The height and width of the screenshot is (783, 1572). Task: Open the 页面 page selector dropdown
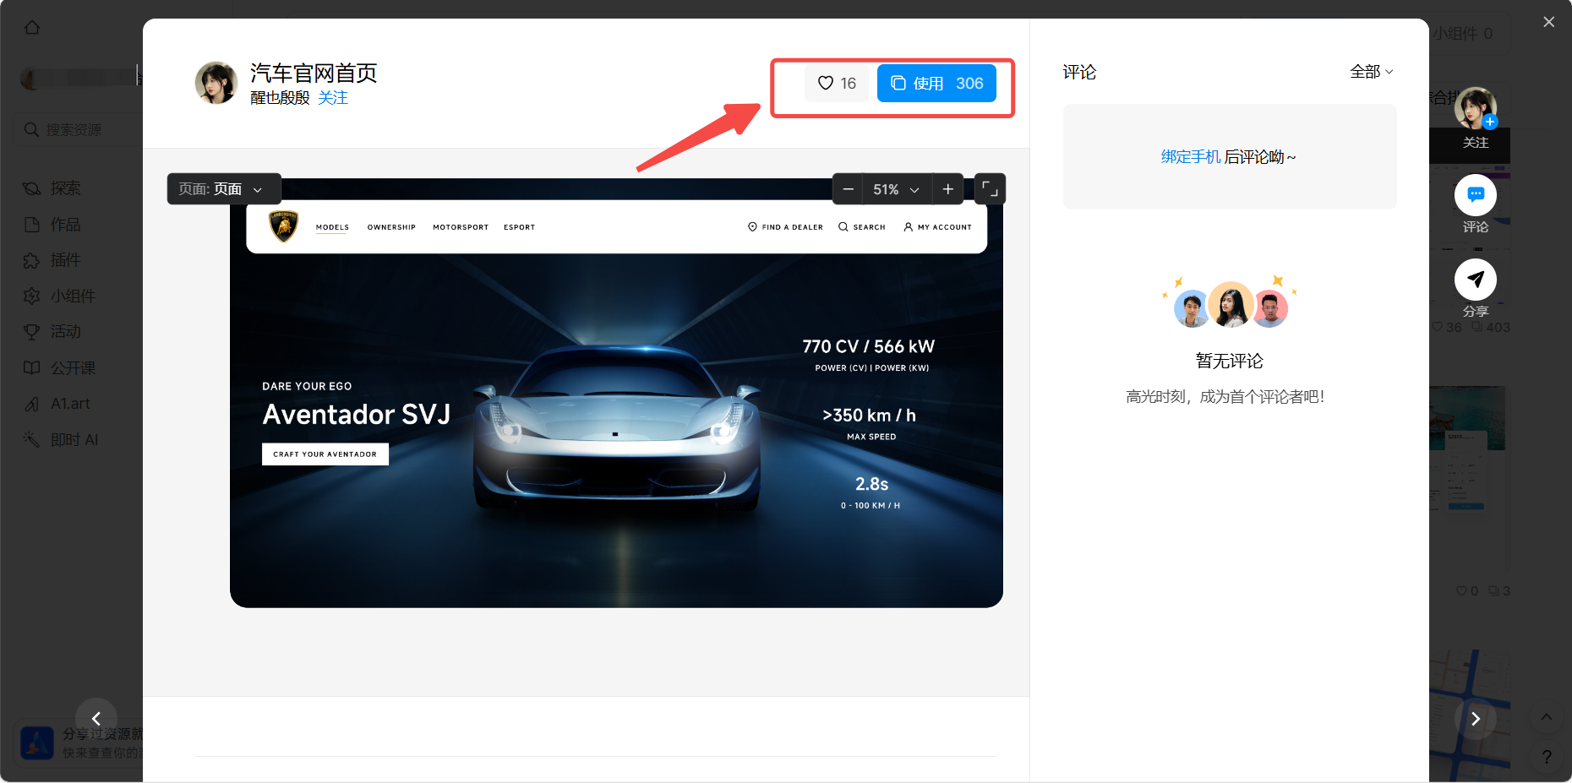point(224,189)
